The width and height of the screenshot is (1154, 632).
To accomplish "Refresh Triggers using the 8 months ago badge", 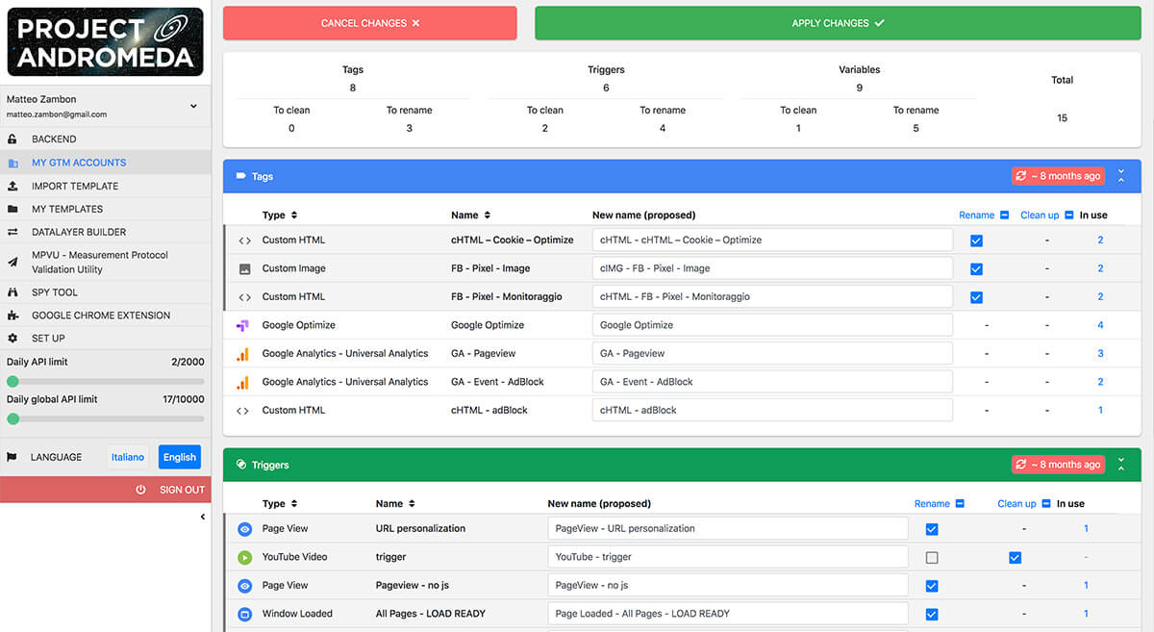I will (x=1057, y=465).
